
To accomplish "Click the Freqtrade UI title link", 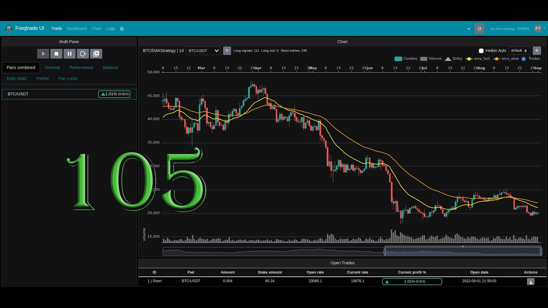I will (x=30, y=28).
